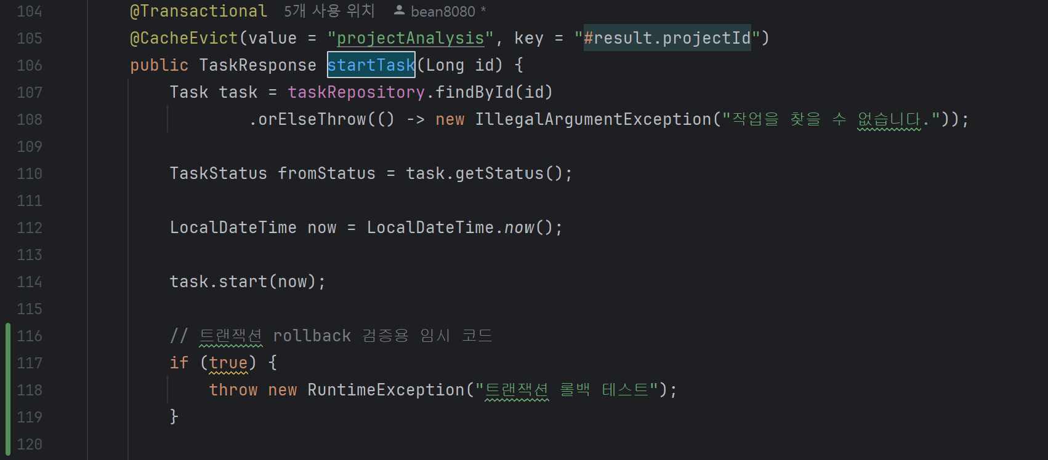Click line number 110 in the gutter
The width and height of the screenshot is (1048, 460).
(30, 173)
